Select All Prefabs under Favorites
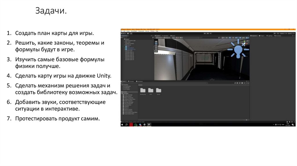The image size is (297, 166). (x=126, y=89)
